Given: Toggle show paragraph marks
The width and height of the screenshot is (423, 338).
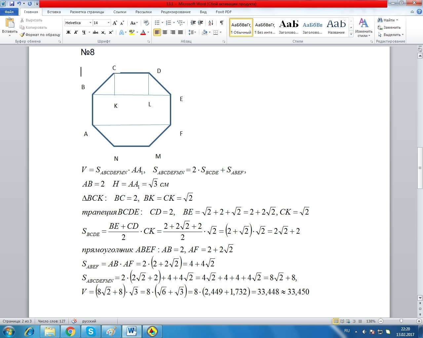Looking at the screenshot, I should [x=222, y=23].
